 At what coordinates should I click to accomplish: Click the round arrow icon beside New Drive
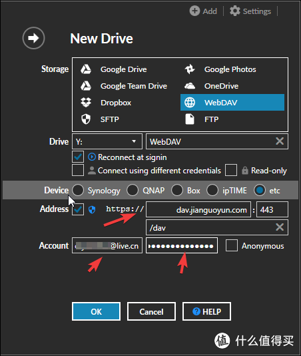(x=33, y=38)
